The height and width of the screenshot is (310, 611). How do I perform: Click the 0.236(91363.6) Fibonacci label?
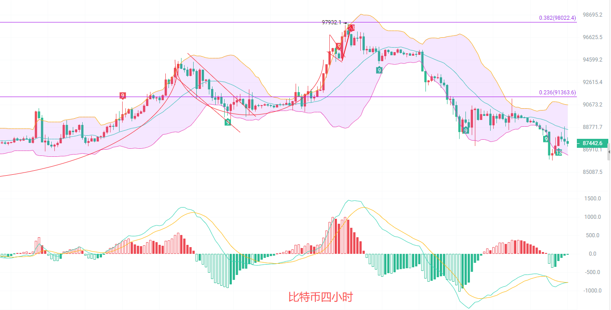557,93
